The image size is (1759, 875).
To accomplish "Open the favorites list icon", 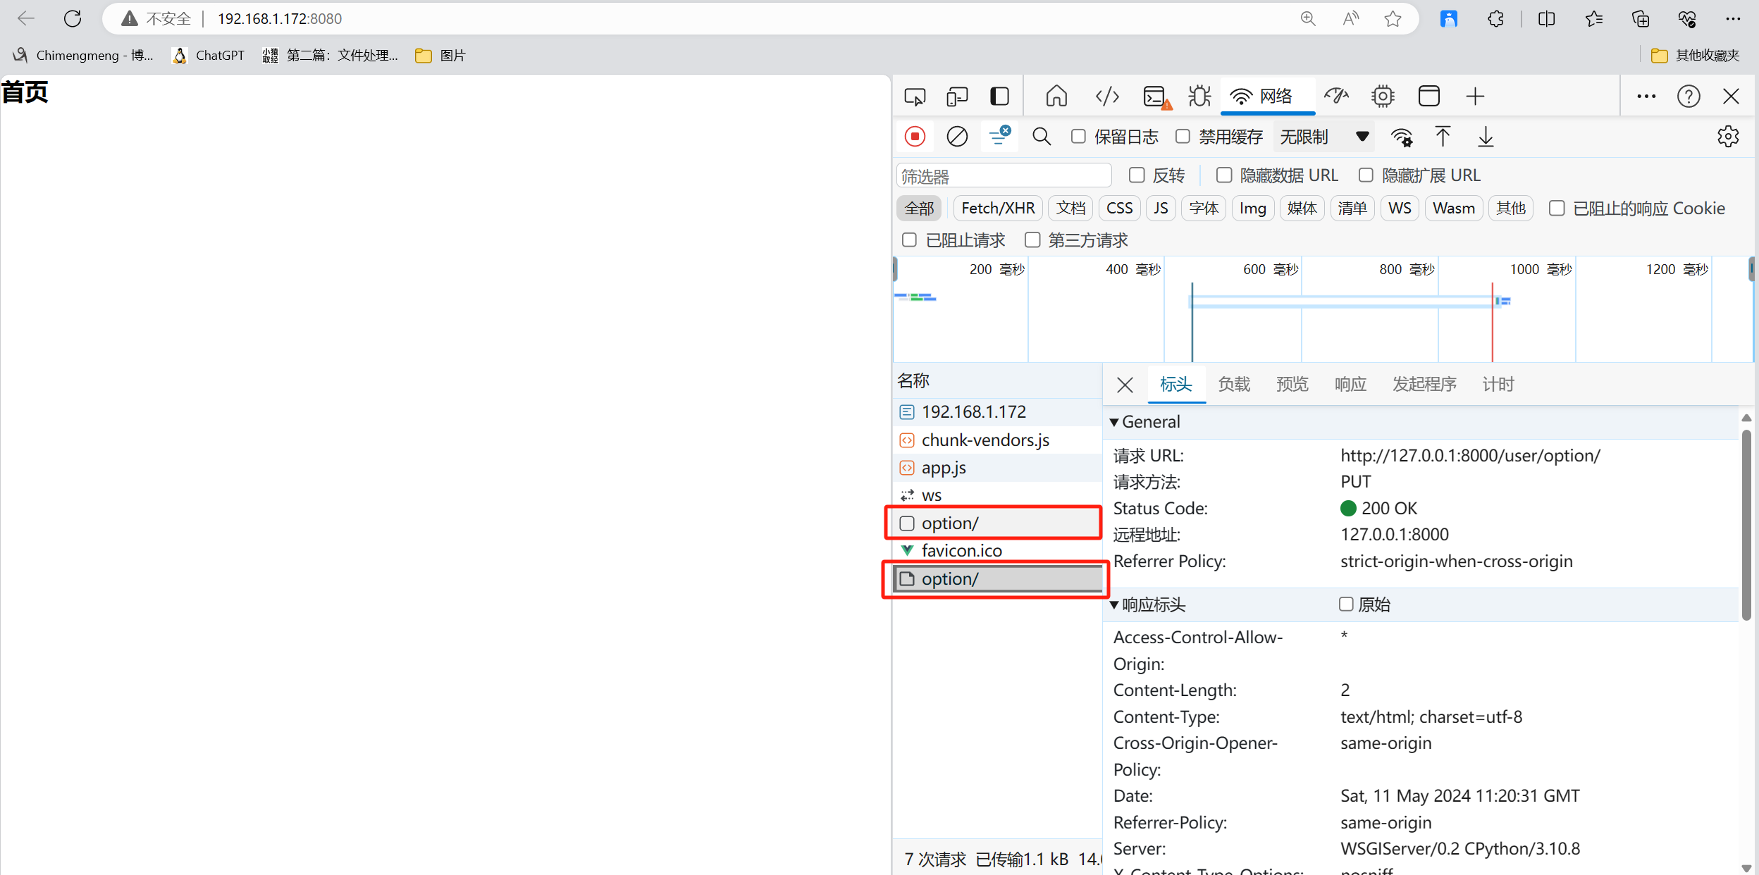I will [1593, 18].
